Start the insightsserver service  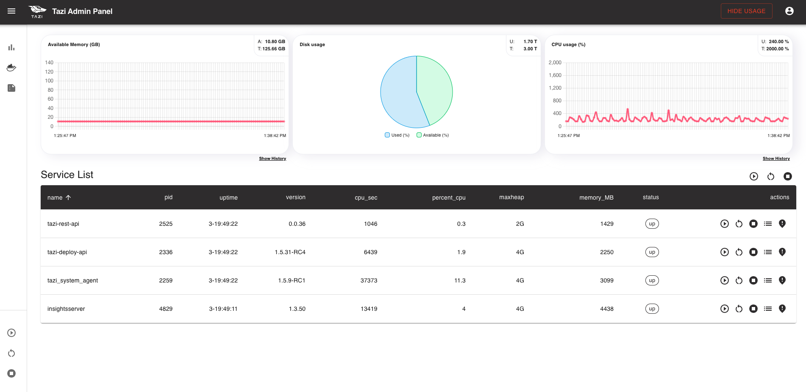point(725,309)
